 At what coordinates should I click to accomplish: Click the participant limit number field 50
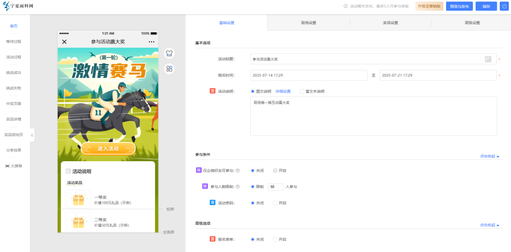[x=275, y=187]
